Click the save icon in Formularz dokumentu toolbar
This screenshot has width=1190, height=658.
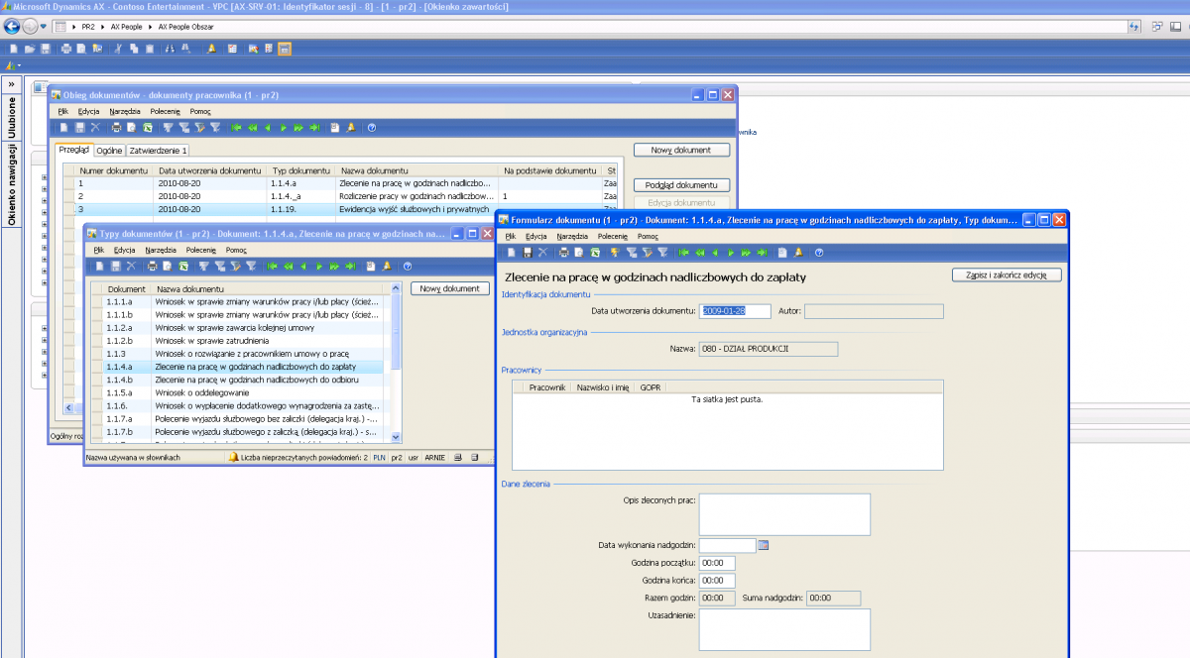tap(527, 253)
